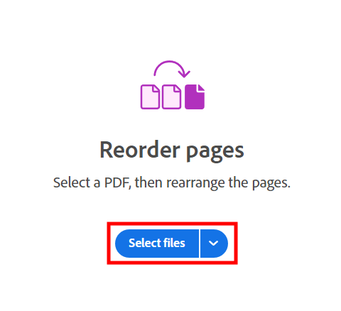Click the curved purple arrow icon
The height and width of the screenshot is (311, 341).
172,70
